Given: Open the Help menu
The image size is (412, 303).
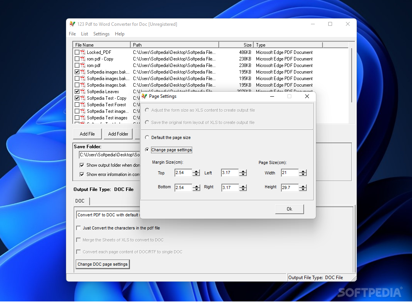Looking at the screenshot, I should (120, 34).
